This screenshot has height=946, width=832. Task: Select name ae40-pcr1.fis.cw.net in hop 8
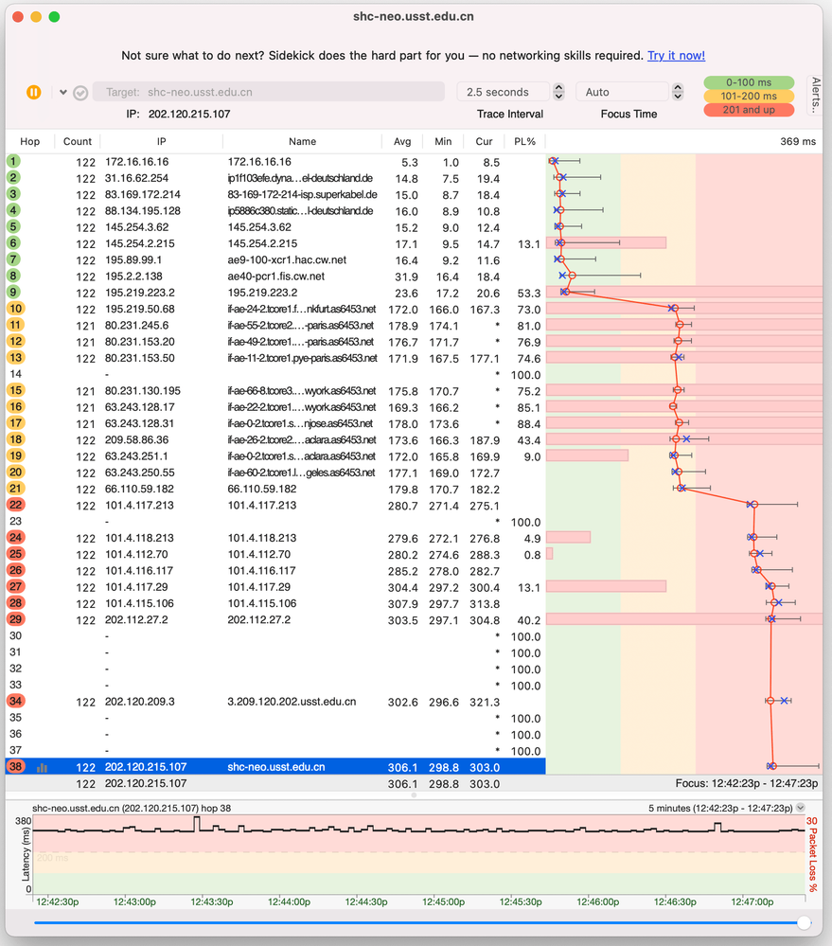(x=276, y=277)
